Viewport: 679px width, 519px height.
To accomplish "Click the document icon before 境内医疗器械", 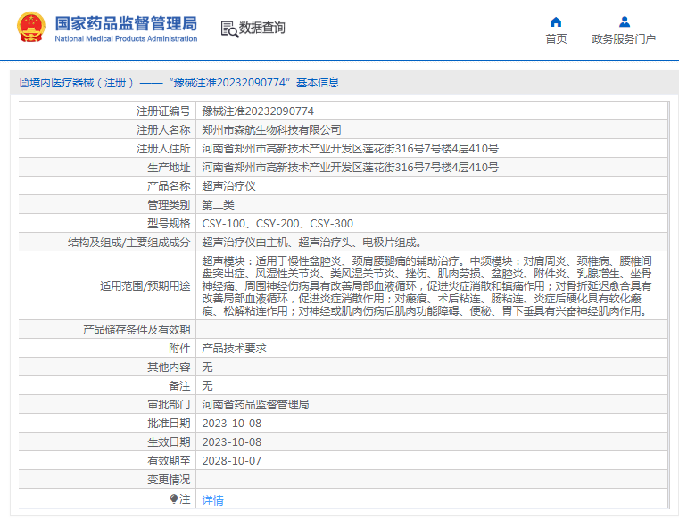I will (24, 82).
